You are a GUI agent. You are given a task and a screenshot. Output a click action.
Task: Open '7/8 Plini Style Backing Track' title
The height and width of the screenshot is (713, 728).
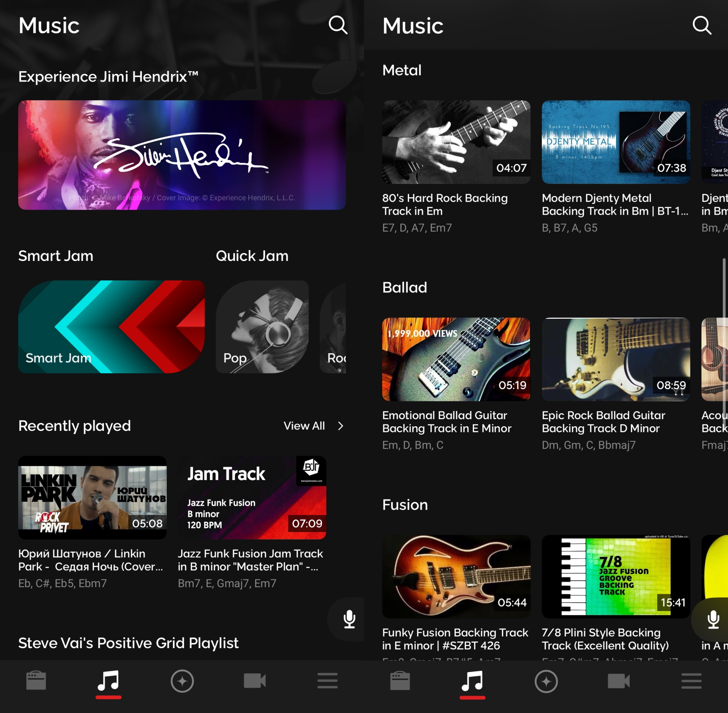tap(605, 639)
